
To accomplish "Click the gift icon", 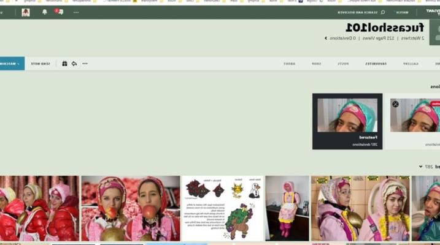I will [64, 64].
